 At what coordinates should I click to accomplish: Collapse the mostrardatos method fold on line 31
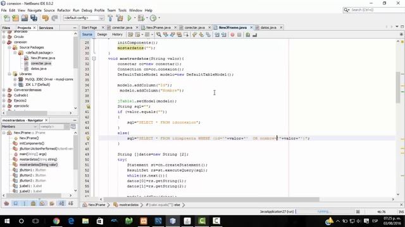[94, 59]
